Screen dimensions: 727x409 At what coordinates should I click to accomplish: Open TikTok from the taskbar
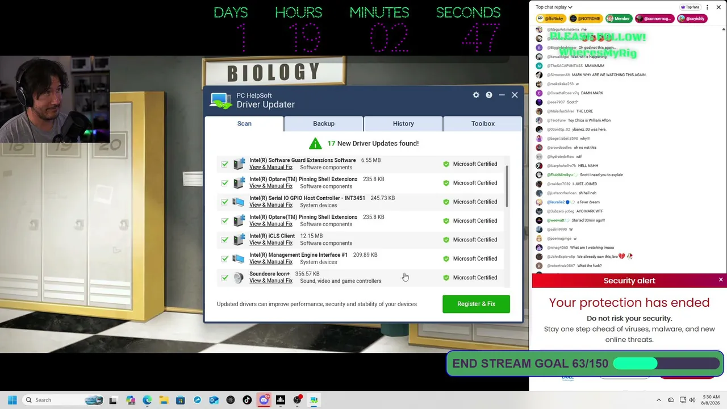(x=247, y=400)
